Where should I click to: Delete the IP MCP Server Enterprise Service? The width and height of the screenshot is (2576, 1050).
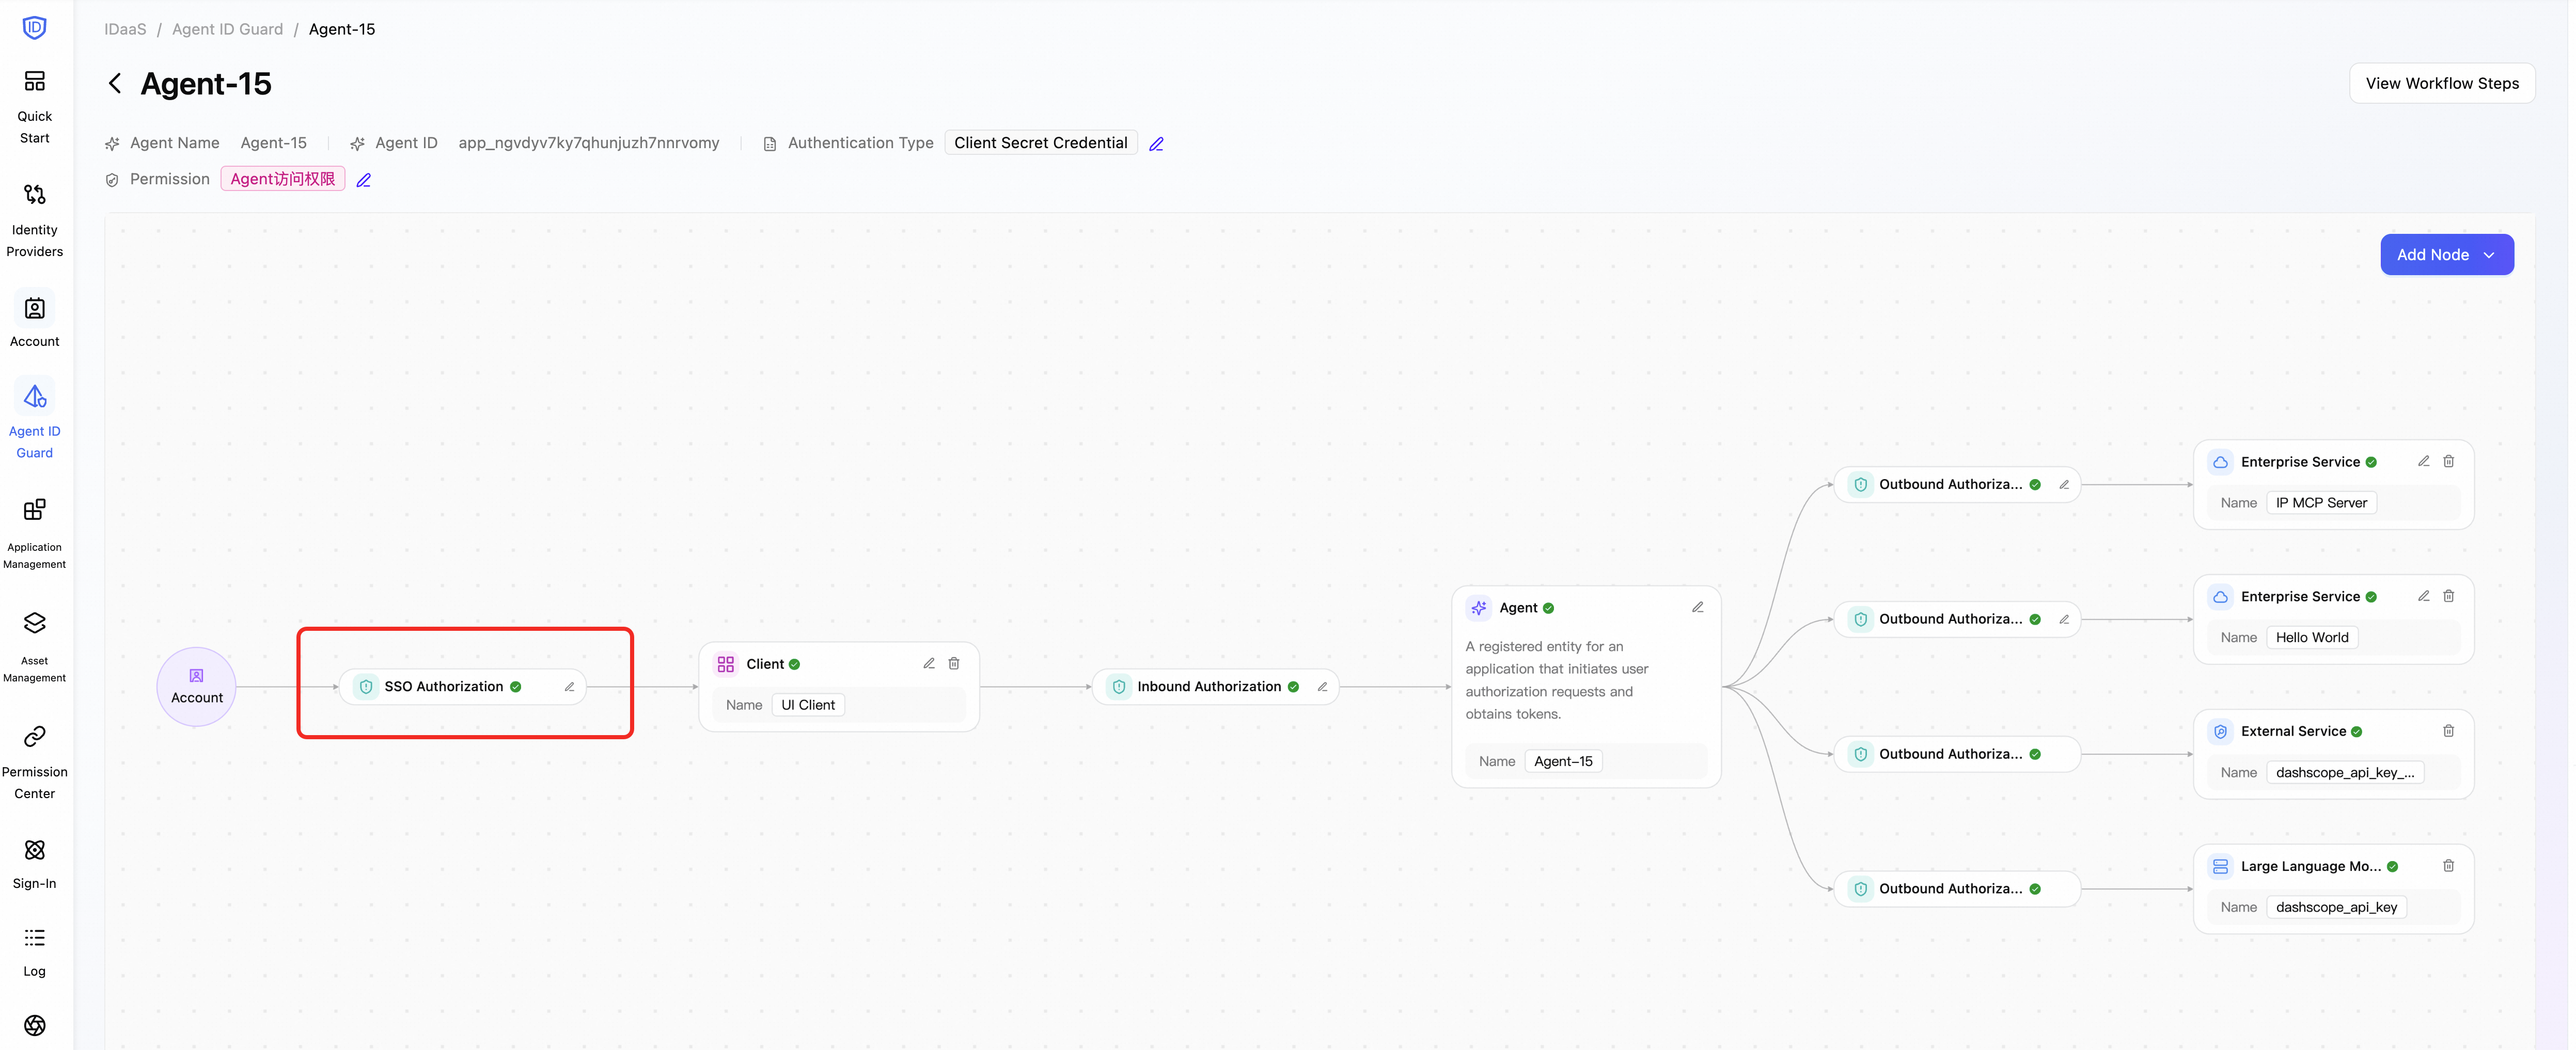2448,462
